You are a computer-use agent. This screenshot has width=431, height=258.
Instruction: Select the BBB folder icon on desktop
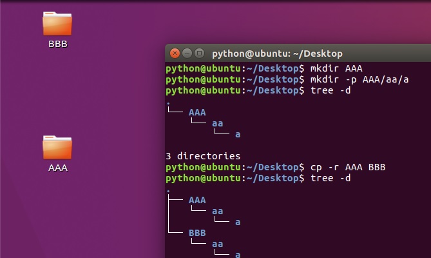pyautogui.click(x=57, y=23)
